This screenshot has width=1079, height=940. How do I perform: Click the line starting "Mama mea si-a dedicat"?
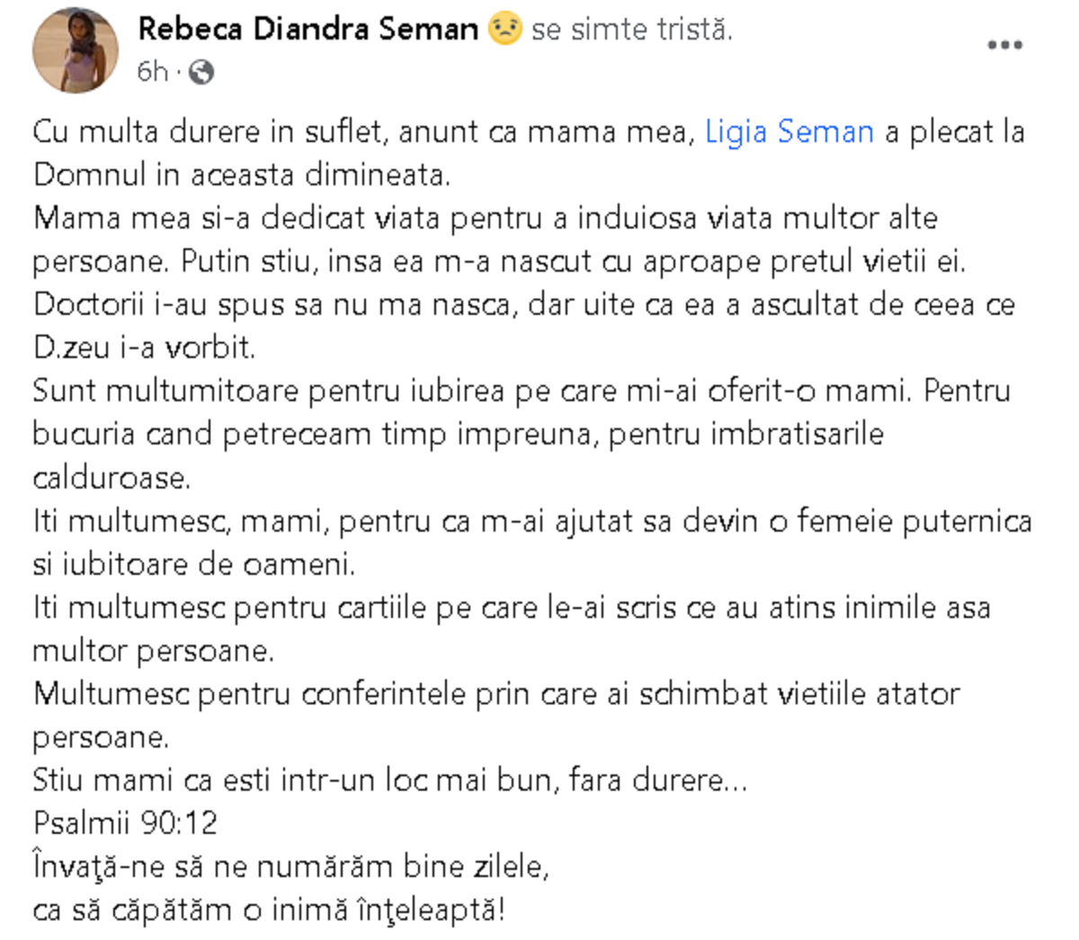tap(486, 219)
